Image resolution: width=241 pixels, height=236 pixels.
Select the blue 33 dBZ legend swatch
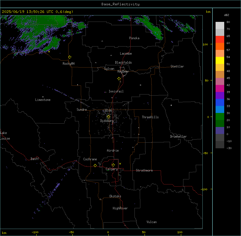pyautogui.click(x=220, y=102)
